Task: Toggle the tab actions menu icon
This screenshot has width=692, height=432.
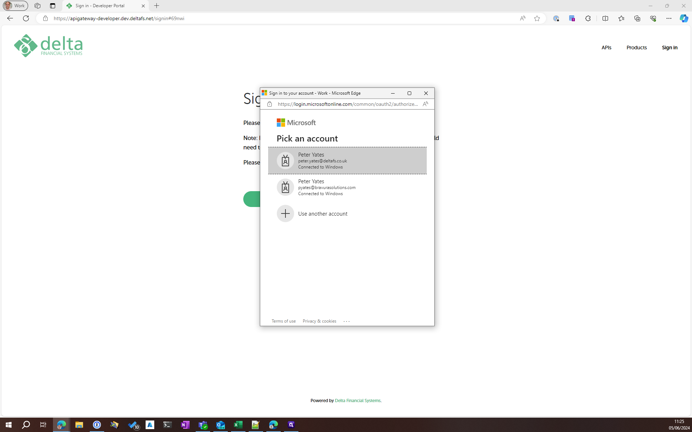Action: (53, 6)
